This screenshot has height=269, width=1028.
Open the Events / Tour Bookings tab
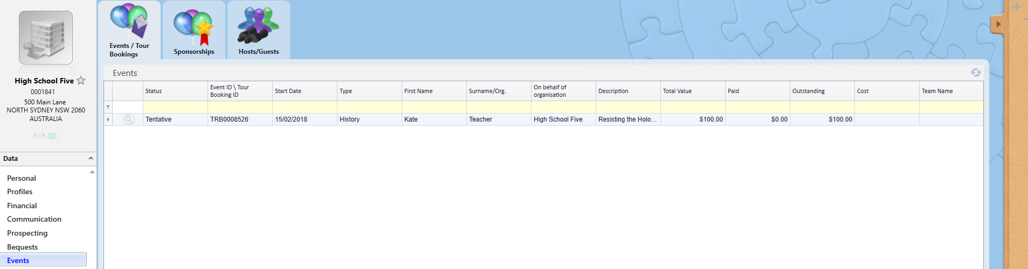pyautogui.click(x=129, y=30)
